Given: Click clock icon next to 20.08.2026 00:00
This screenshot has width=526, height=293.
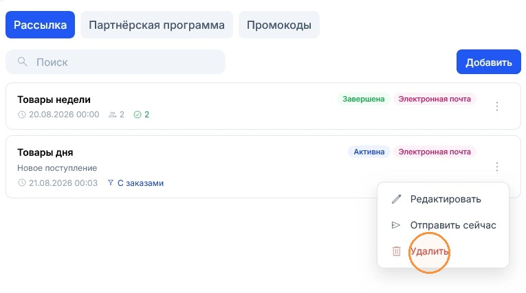Looking at the screenshot, I should click(x=22, y=115).
